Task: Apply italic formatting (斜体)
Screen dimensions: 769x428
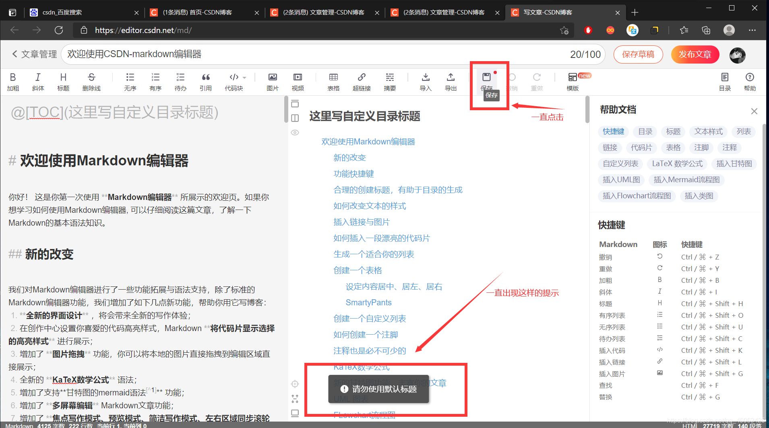Action: [x=38, y=82]
